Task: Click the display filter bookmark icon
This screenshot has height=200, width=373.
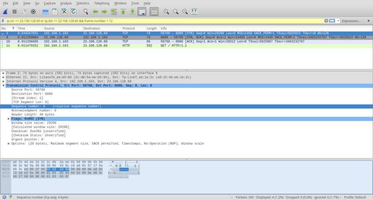Action: tap(4, 21)
